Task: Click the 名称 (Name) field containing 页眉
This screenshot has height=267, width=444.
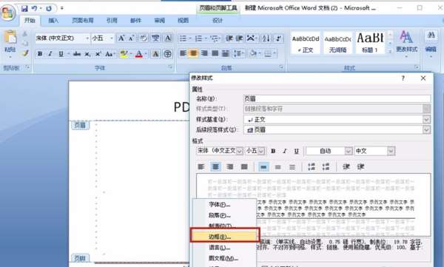Action: pyautogui.click(x=337, y=98)
